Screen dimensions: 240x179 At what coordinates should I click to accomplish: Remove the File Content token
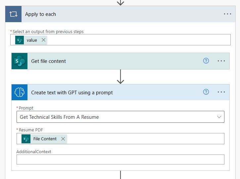[x=63, y=139]
